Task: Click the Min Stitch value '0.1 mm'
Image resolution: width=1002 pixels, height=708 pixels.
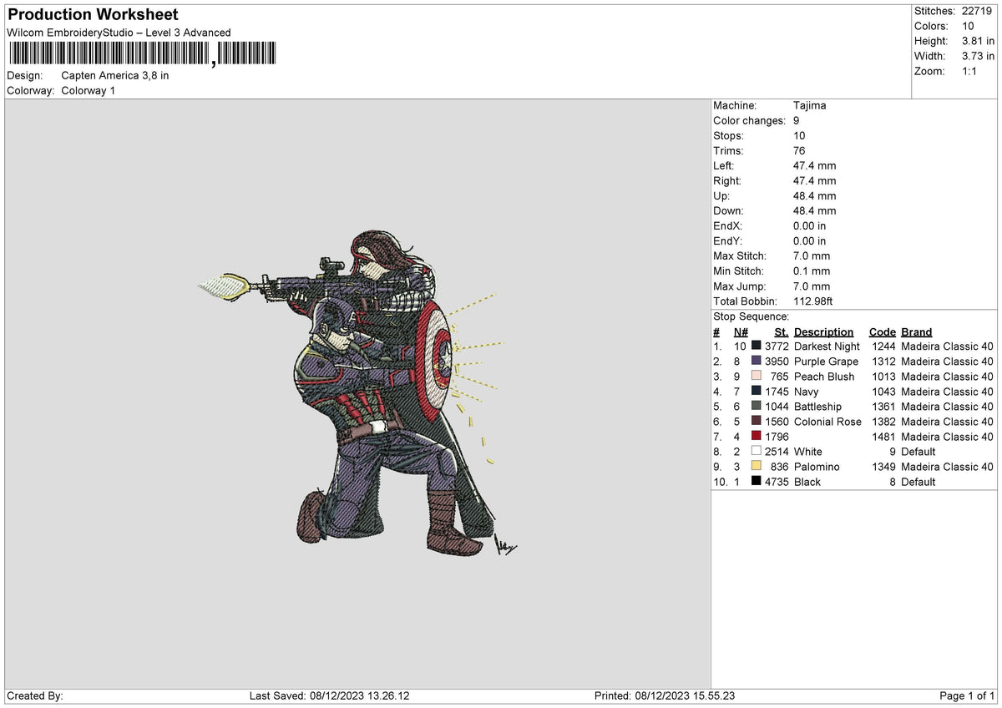Action: [812, 271]
